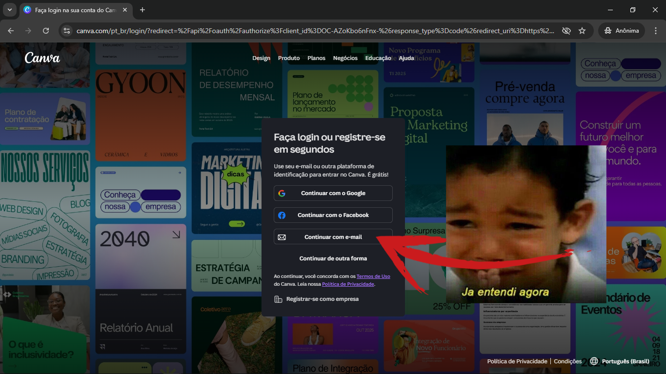The width and height of the screenshot is (666, 374).
Task: Click the envelope e-mail icon
Action: coord(282,237)
